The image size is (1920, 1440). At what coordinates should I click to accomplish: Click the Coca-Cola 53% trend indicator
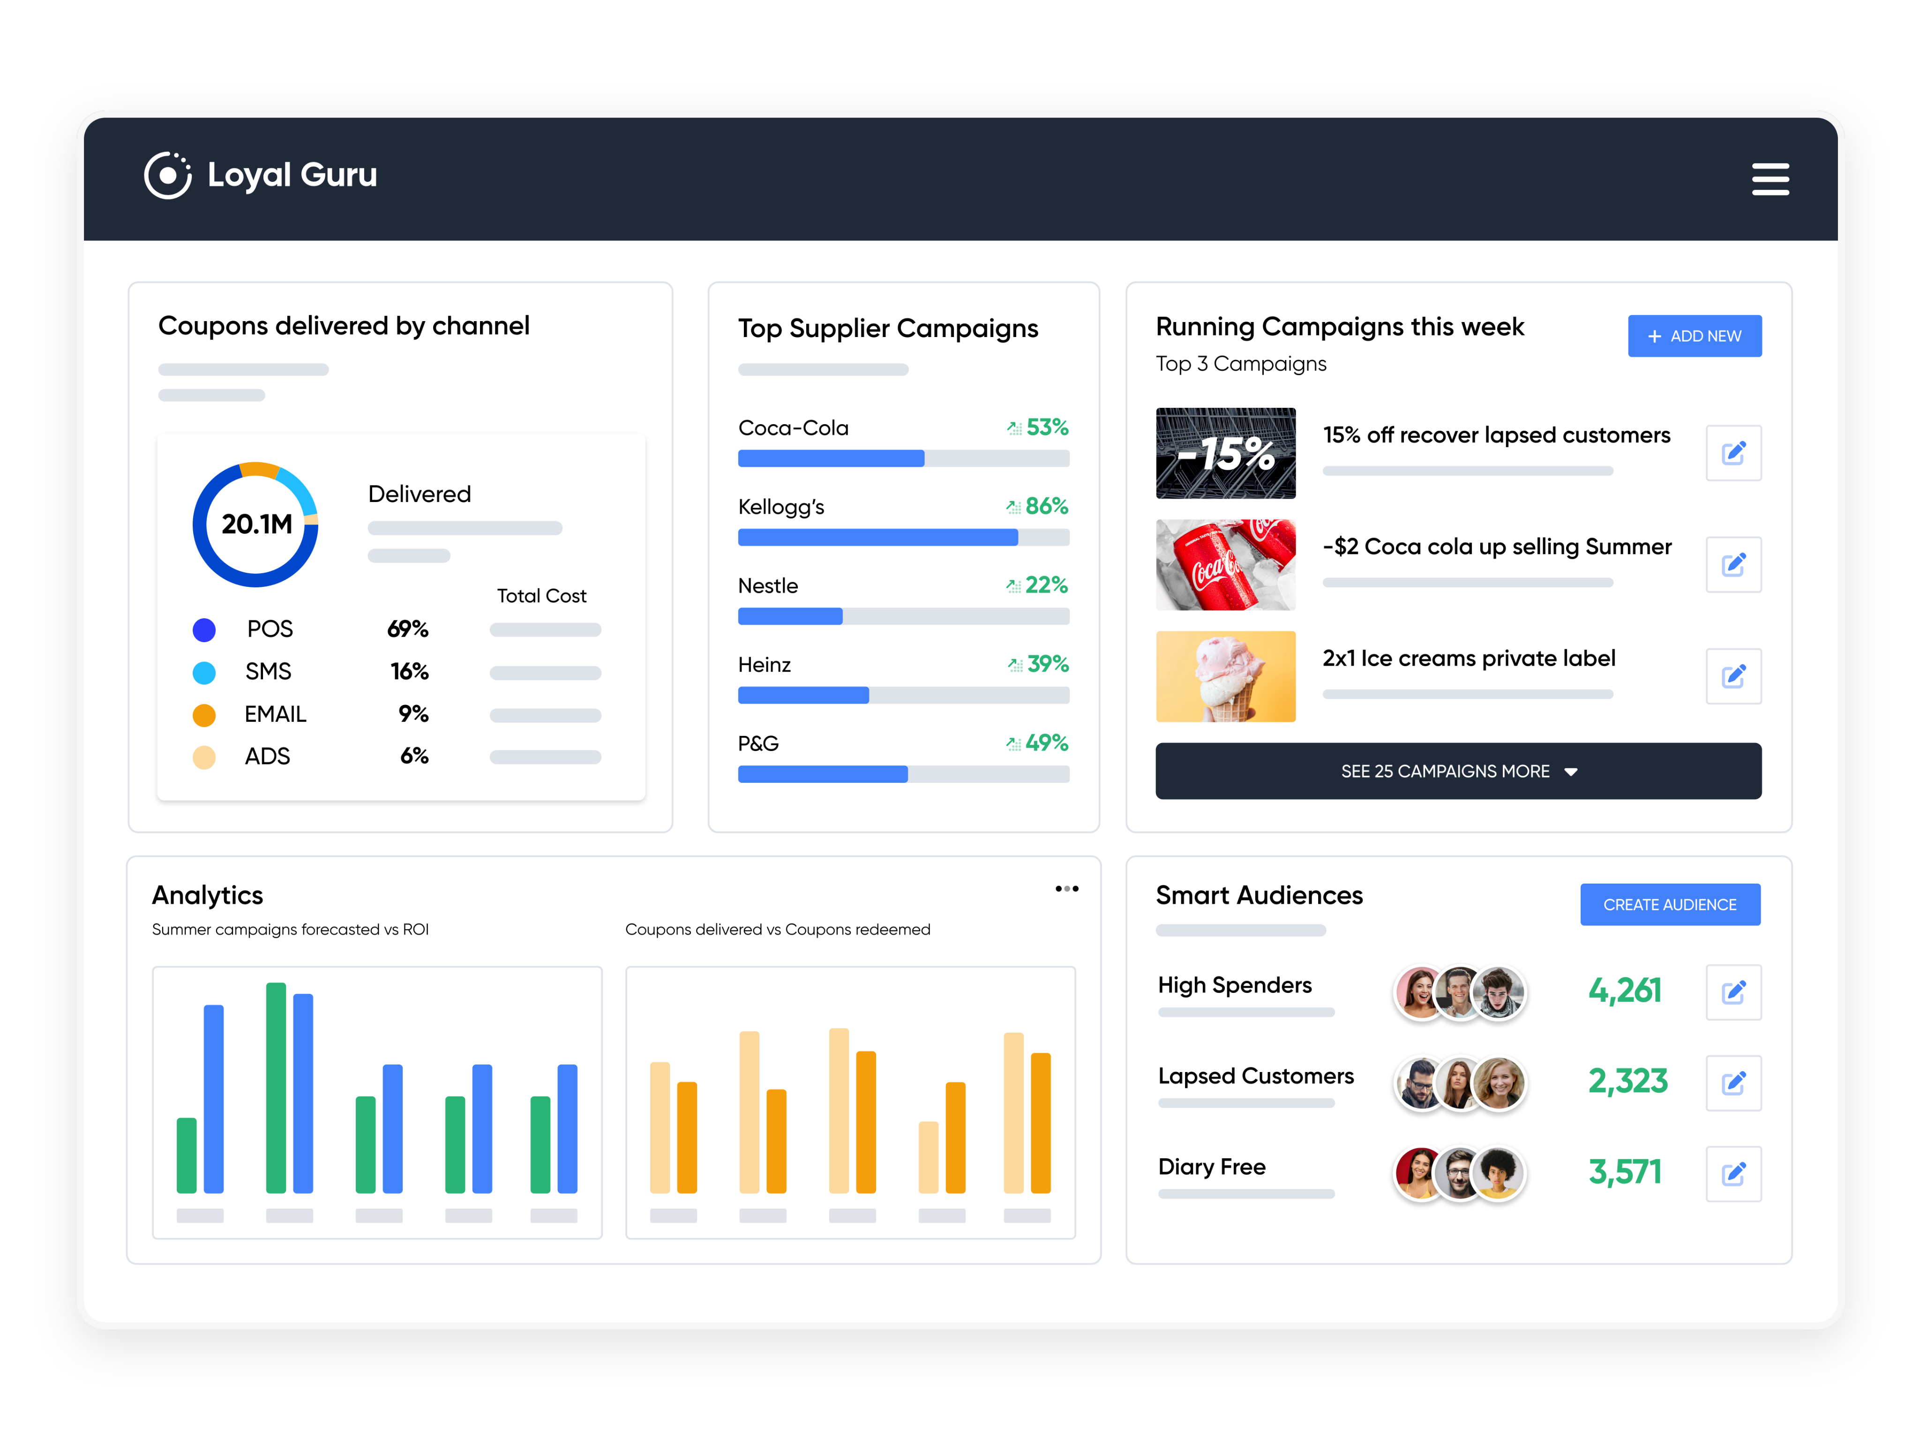click(1037, 428)
